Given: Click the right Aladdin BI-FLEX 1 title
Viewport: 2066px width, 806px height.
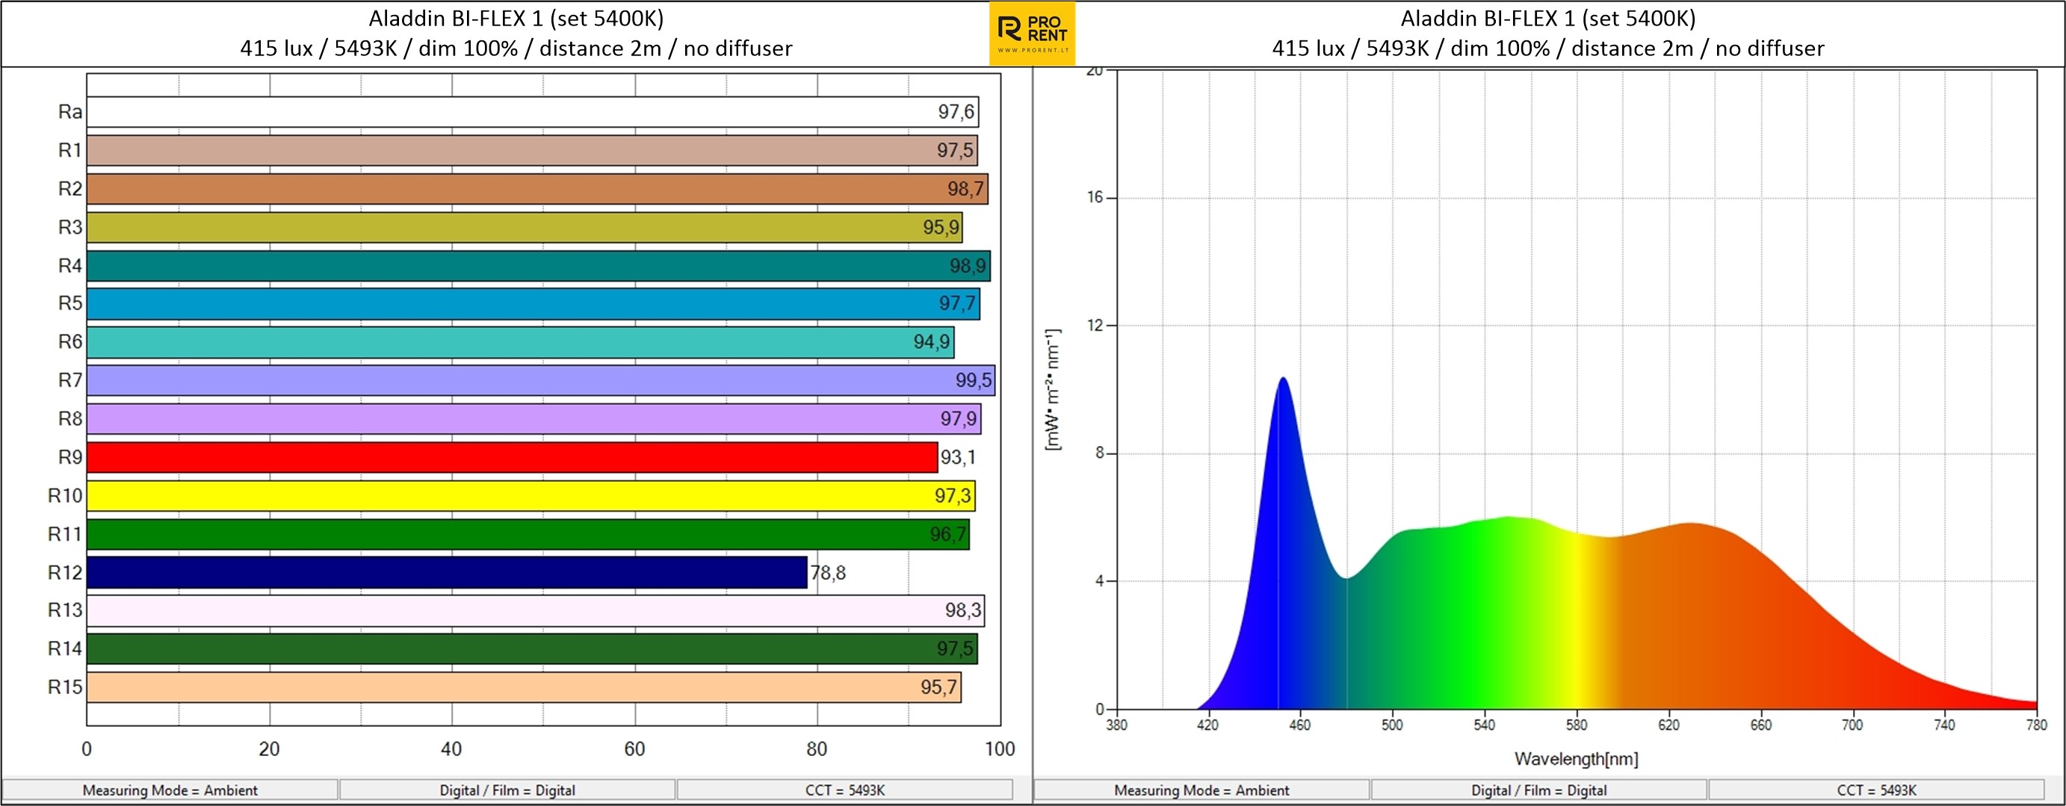Looking at the screenshot, I should (x=1548, y=18).
